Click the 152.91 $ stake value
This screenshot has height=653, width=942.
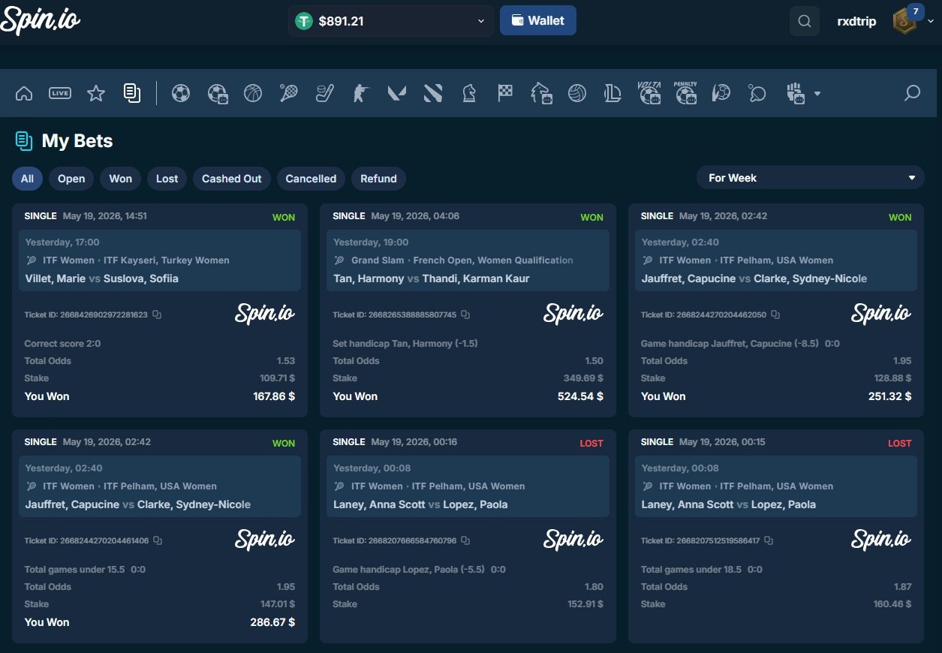[x=585, y=604]
